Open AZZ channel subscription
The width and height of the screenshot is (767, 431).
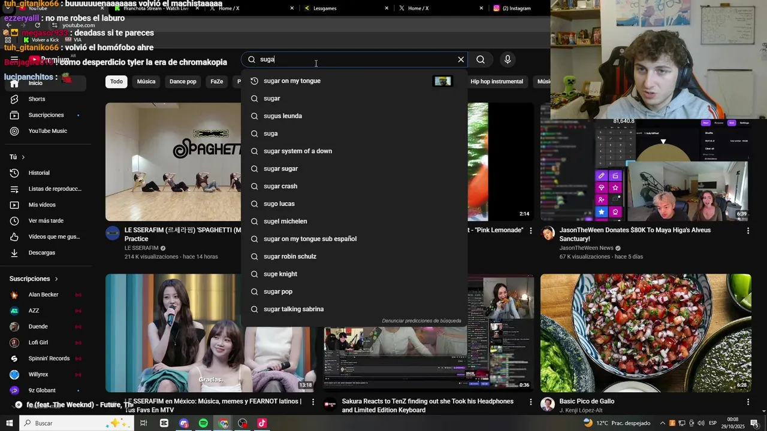[x=46, y=311]
